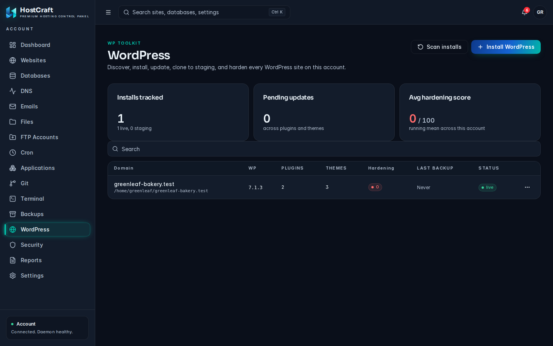Navigate to Backups section
Image resolution: width=553 pixels, height=346 pixels.
(48, 214)
